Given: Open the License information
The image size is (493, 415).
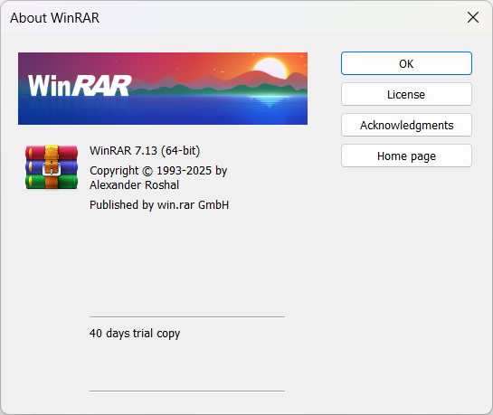Looking at the screenshot, I should click(x=406, y=94).
